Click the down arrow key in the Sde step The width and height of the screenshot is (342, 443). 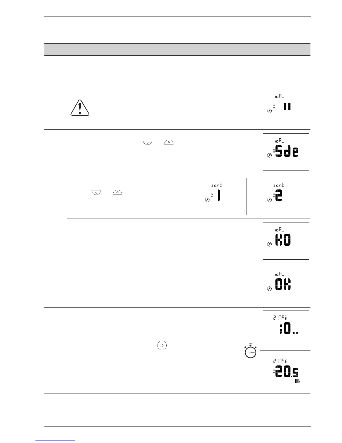[x=147, y=143]
